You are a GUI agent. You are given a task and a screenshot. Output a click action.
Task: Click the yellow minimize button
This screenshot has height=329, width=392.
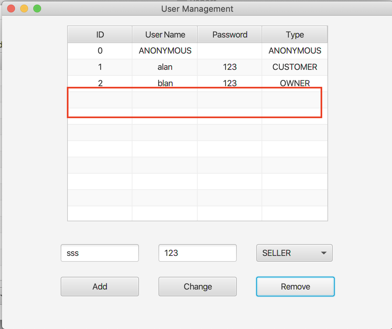point(24,8)
